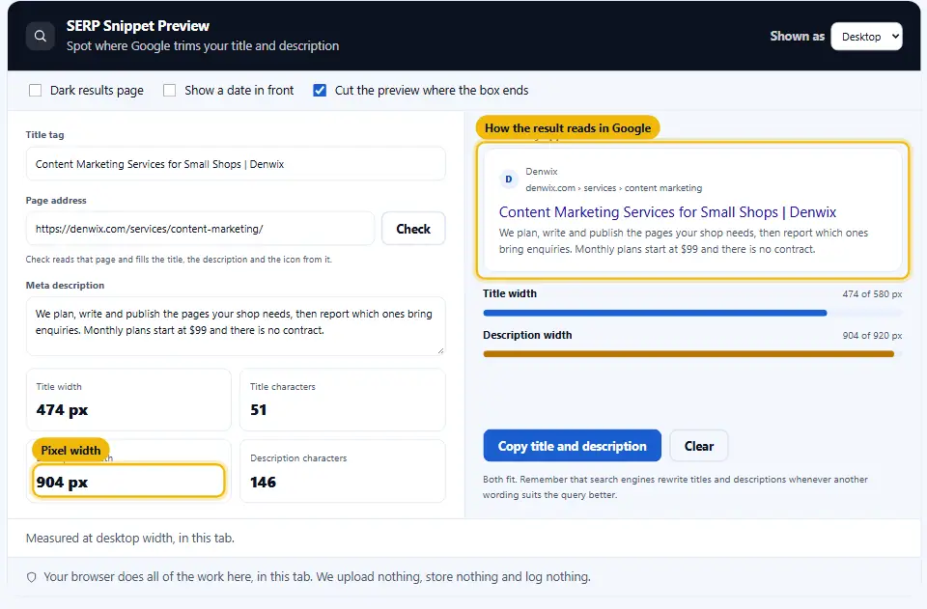Click the "SERP Snippet Preview" heading

pyautogui.click(x=138, y=26)
